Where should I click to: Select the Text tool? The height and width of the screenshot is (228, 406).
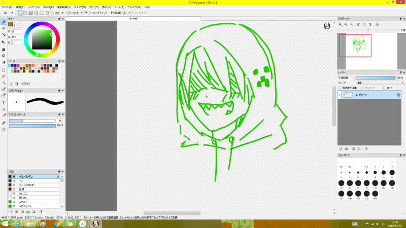[x=4, y=103]
